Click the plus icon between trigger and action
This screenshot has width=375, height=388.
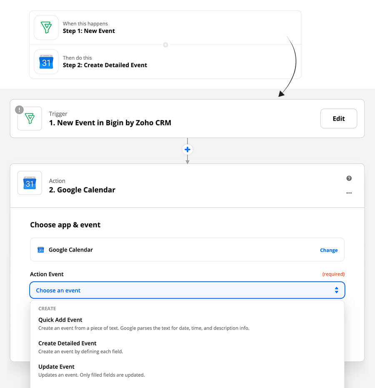(187, 149)
